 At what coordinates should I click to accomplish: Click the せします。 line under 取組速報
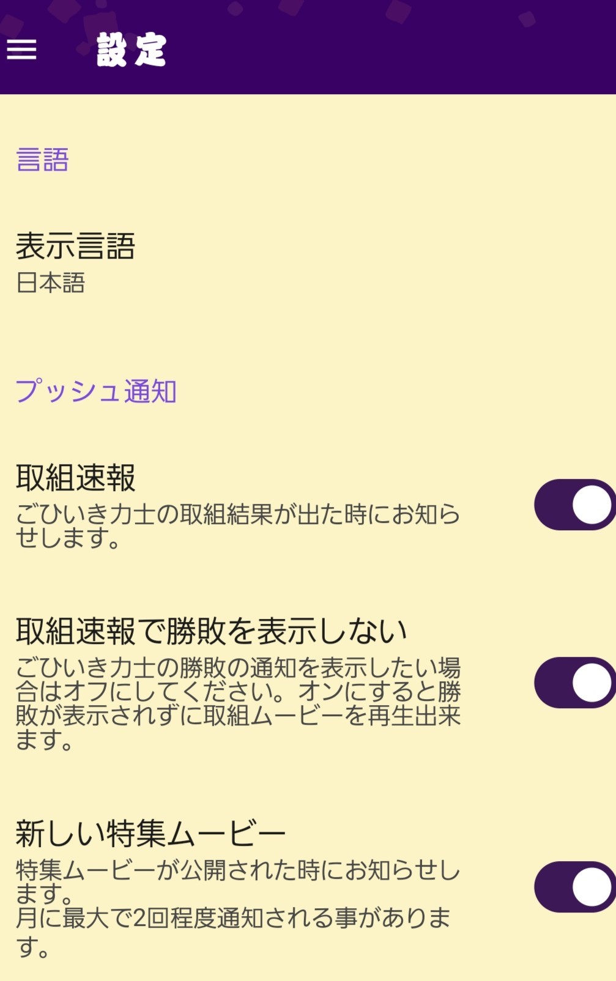(68, 539)
